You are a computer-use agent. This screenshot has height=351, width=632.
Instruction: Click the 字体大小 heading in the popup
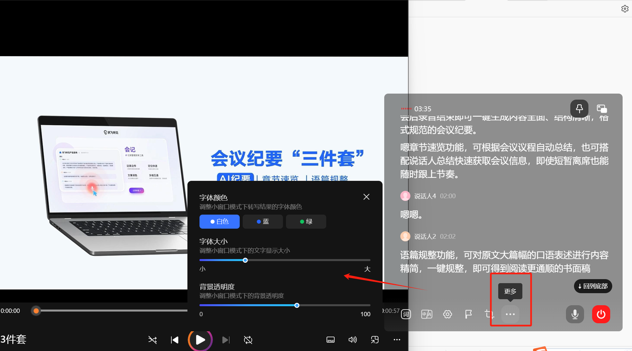click(x=213, y=242)
